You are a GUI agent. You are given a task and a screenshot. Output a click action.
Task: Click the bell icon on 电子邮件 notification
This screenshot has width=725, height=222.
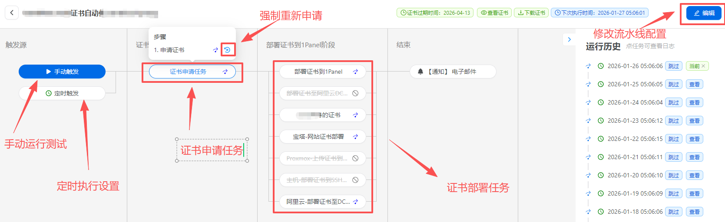point(420,72)
